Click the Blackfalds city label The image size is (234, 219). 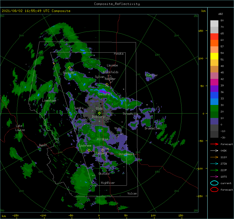110,72
